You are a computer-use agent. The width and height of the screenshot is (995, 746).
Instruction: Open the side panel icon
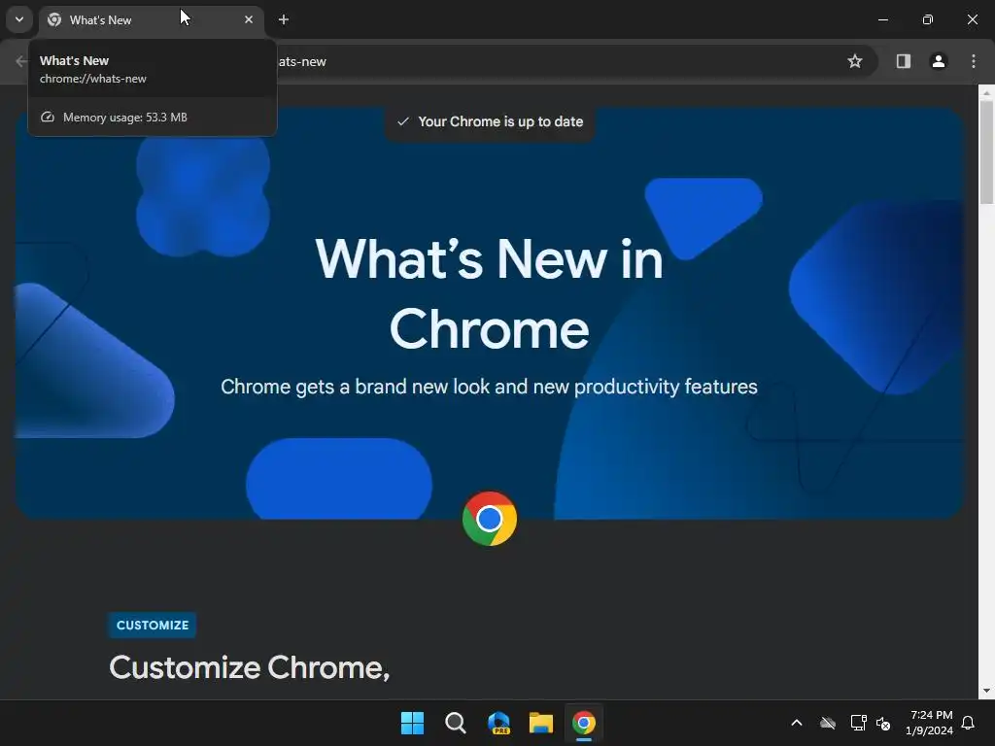click(904, 61)
